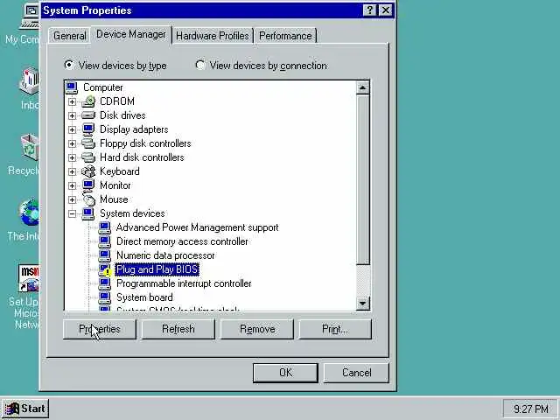Viewport: 560px width, 420px height.
Task: Expand the CDROM tree node
Action: coord(72,101)
